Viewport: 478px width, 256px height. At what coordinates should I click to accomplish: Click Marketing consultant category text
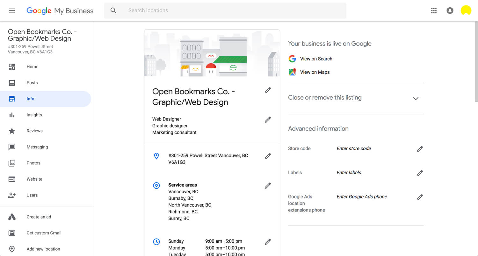174,132
